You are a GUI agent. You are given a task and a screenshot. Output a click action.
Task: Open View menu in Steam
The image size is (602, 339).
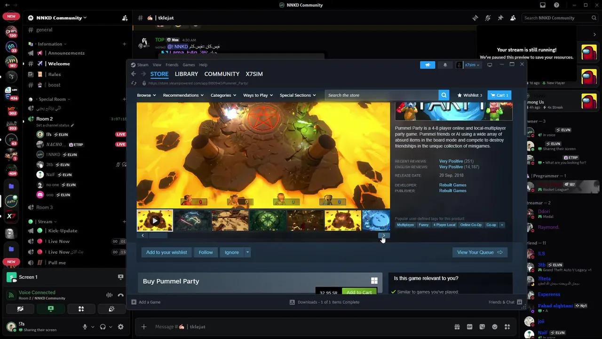(x=157, y=65)
